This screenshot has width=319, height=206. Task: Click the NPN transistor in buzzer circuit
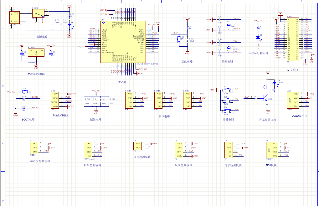pyautogui.click(x=266, y=98)
